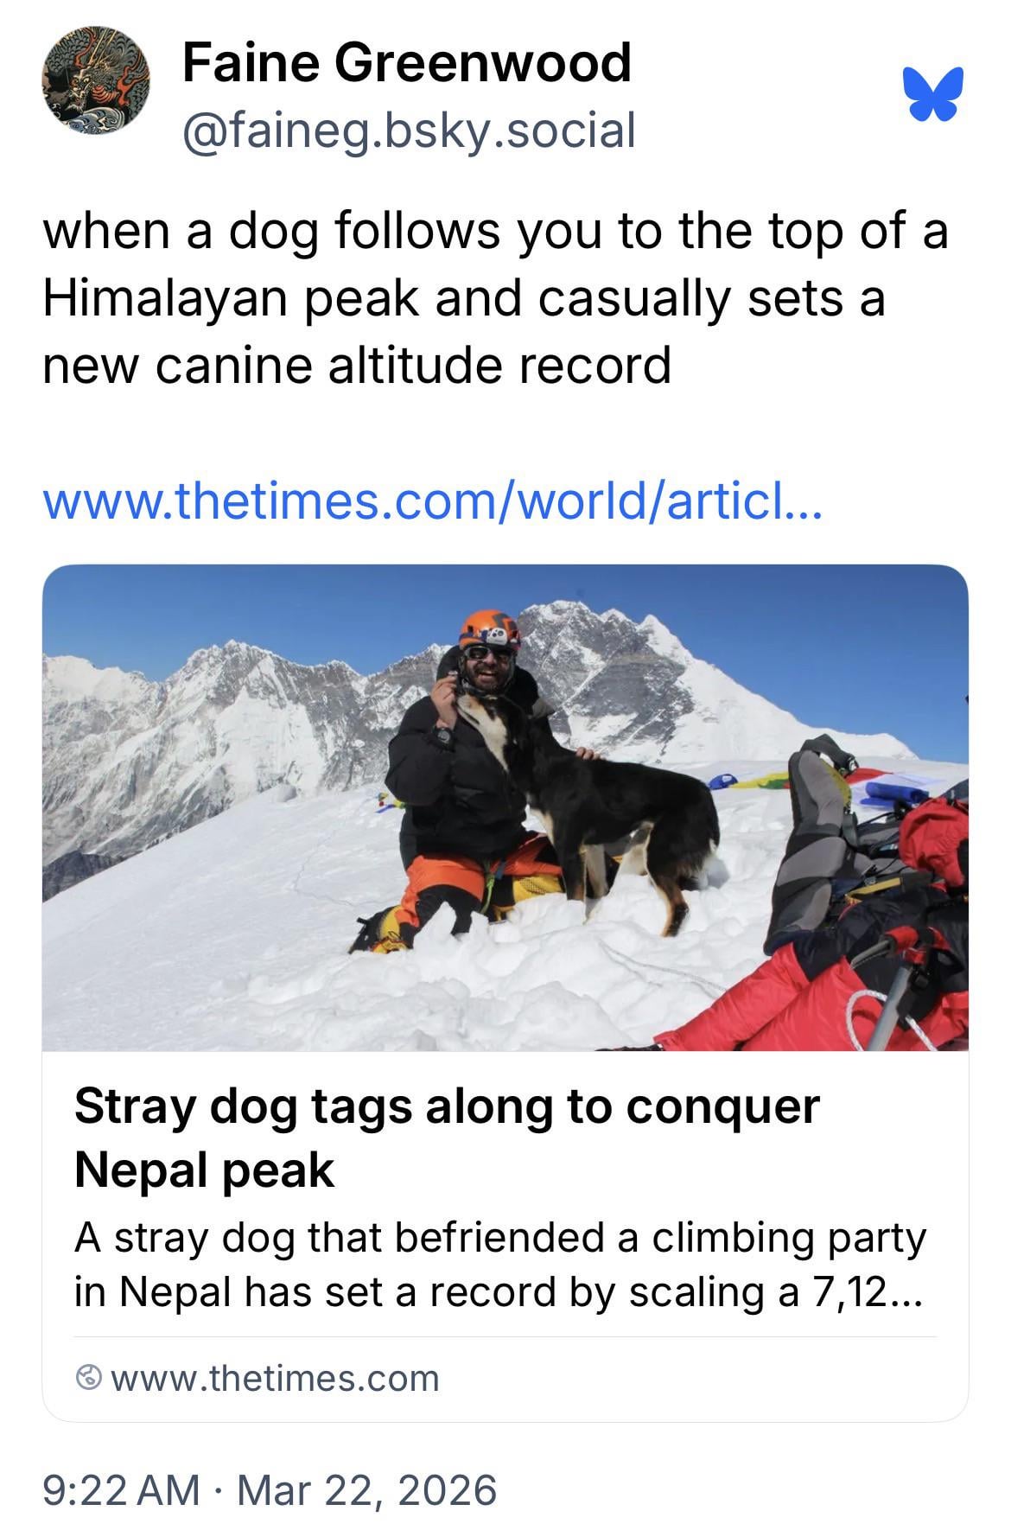Click the Mar 22, 2026 date
1011x1530 pixels.
[x=366, y=1490]
